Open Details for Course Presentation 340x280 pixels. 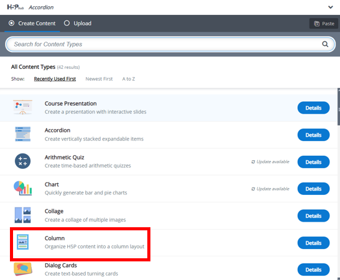[x=313, y=108]
